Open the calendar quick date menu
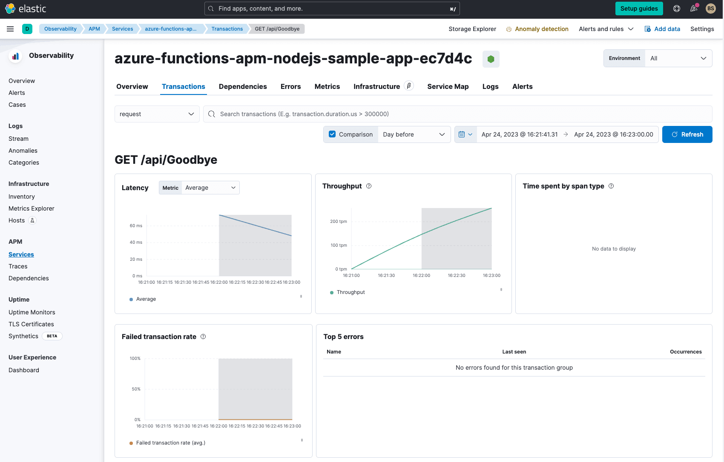 465,134
